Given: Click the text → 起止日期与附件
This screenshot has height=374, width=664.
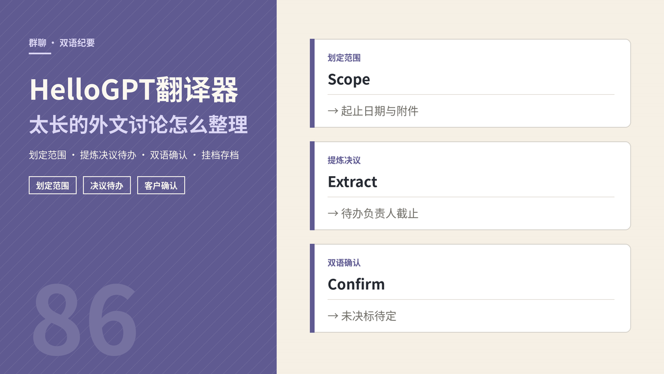Looking at the screenshot, I should click(x=373, y=111).
